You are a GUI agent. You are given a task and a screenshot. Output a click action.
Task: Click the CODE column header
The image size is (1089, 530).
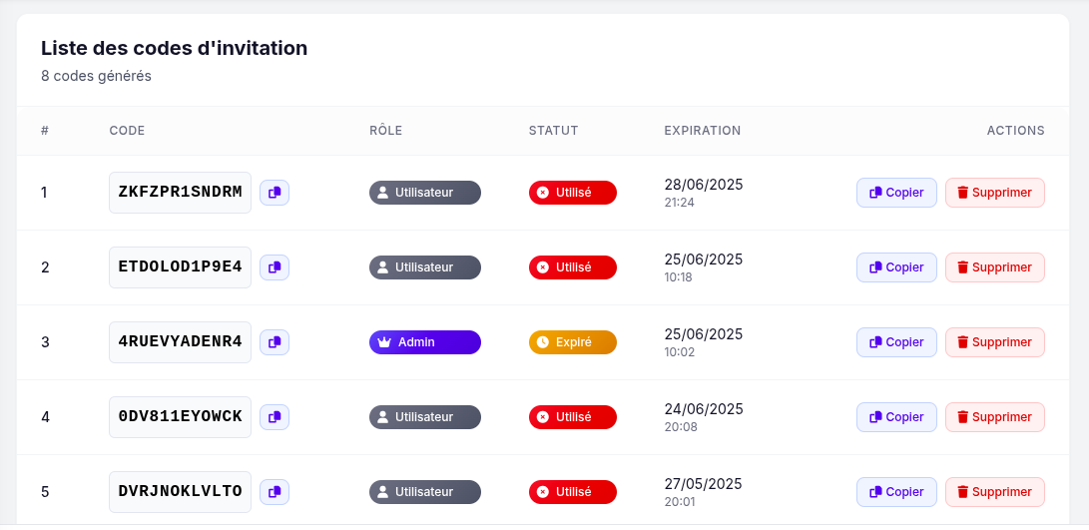coord(127,131)
